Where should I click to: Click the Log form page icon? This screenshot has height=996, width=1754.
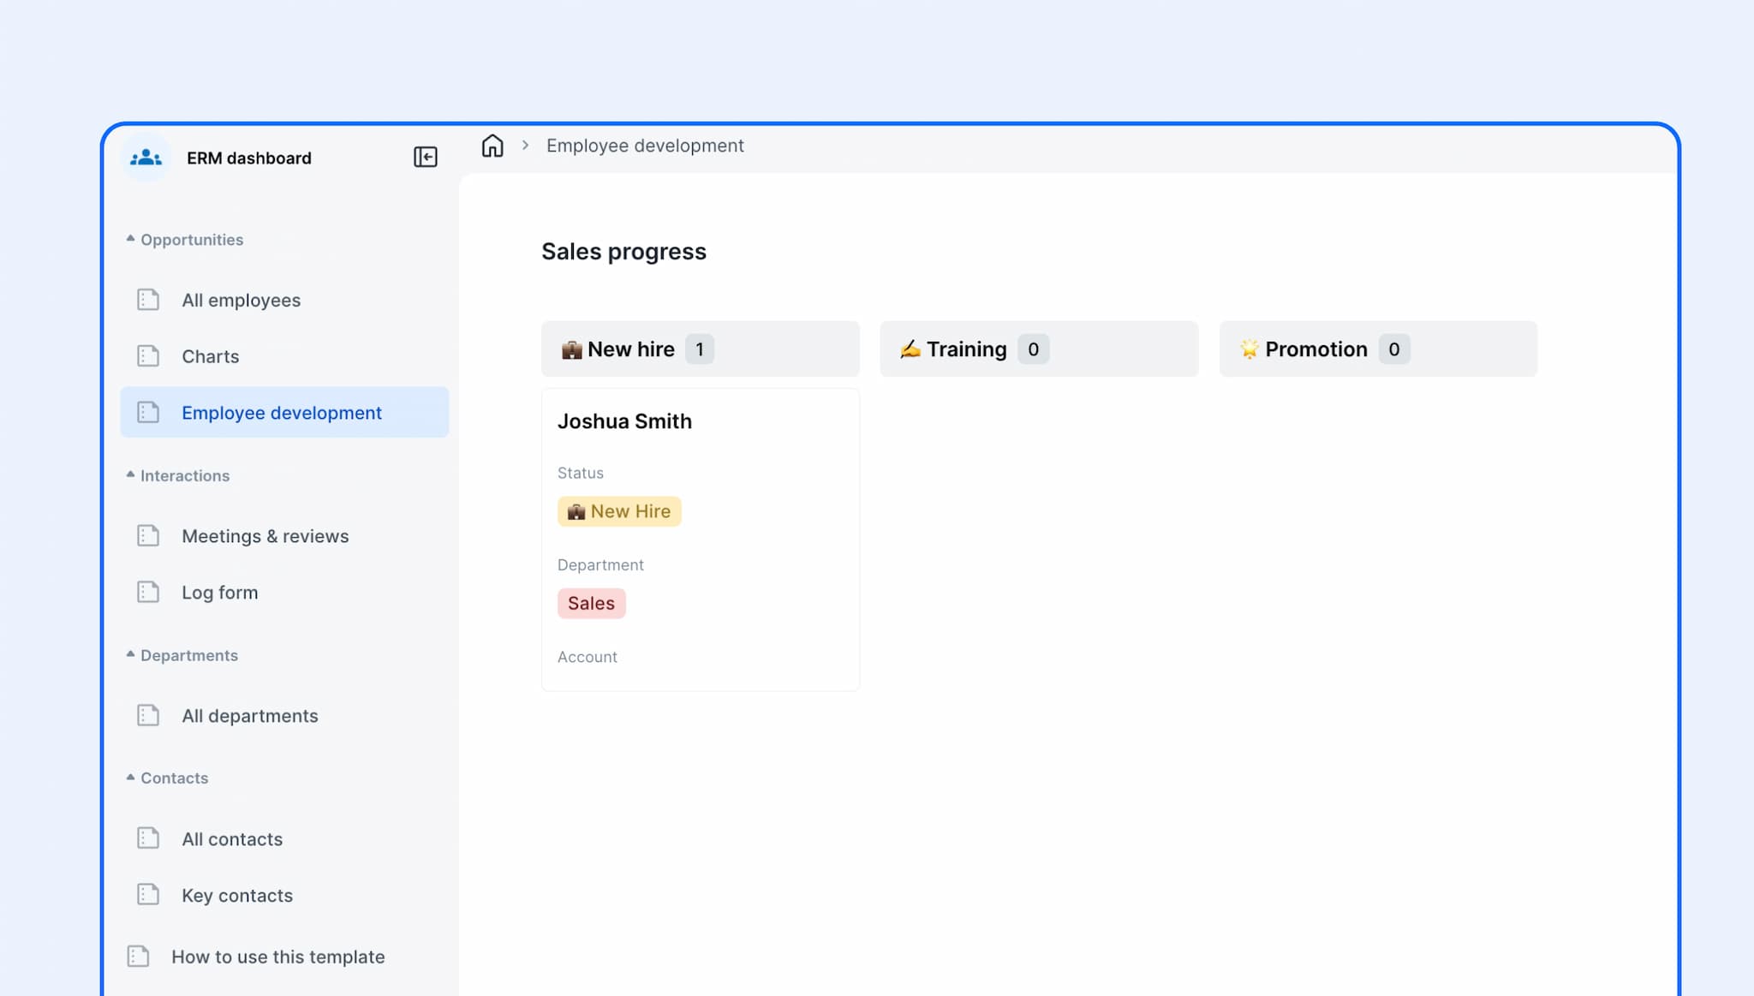pyautogui.click(x=147, y=590)
